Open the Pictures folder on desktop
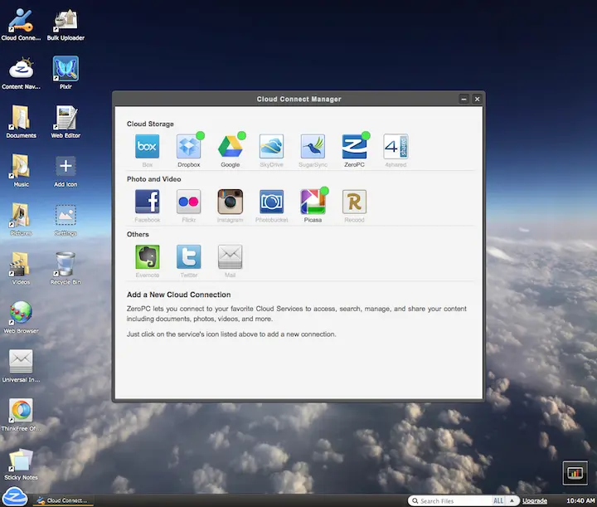This screenshot has height=507, width=597. (21, 219)
